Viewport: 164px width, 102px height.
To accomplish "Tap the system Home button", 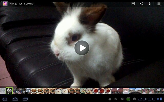I will pos(15,99).
